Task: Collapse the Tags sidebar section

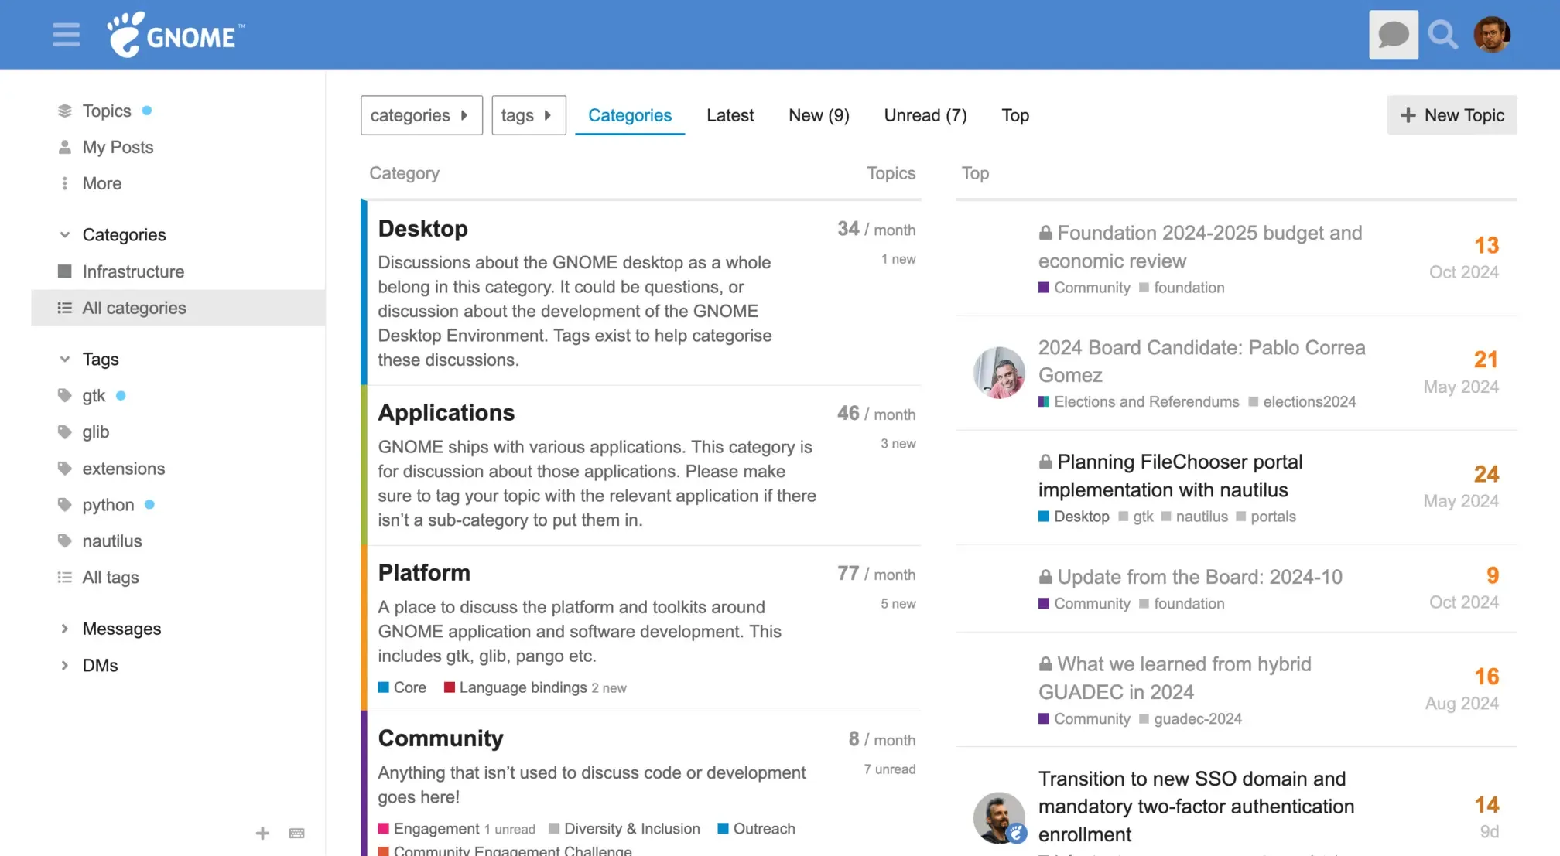Action: point(63,359)
